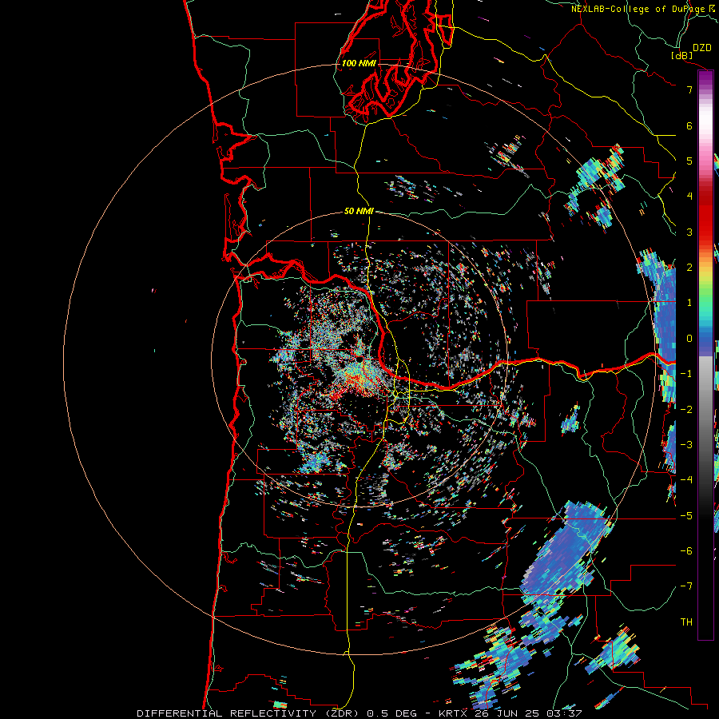Click the DZD label above the color scale
Screen dimensions: 719x719
tap(702, 48)
